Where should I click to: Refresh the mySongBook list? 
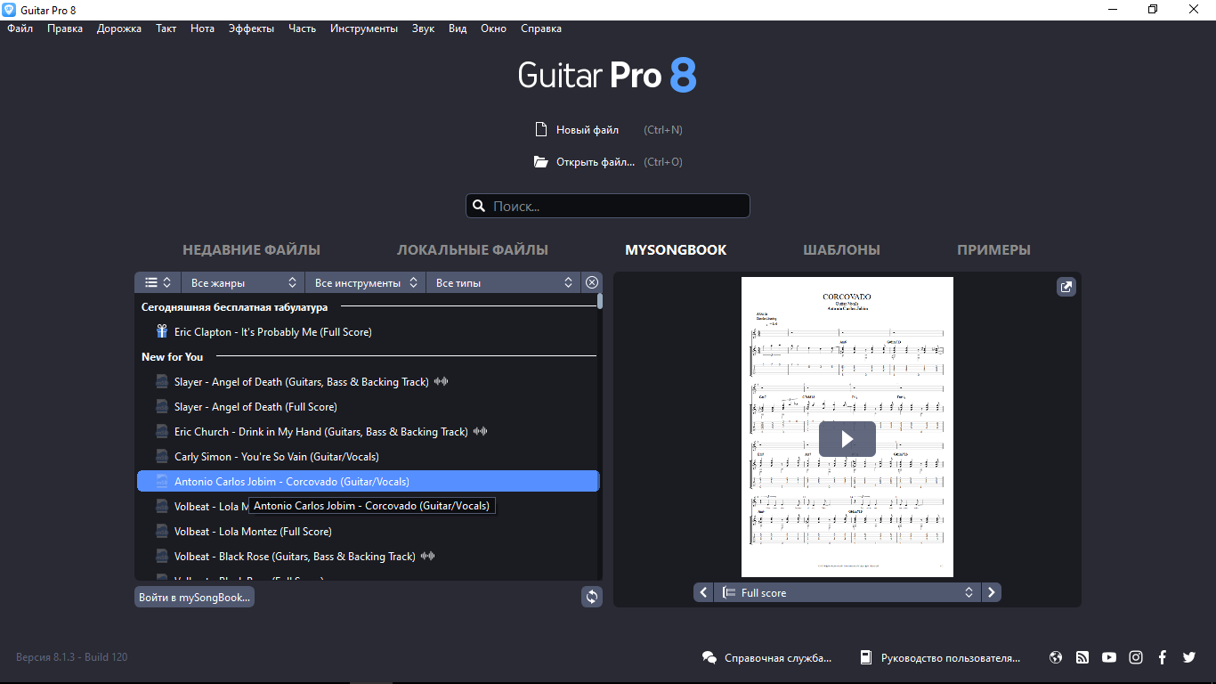click(x=592, y=597)
